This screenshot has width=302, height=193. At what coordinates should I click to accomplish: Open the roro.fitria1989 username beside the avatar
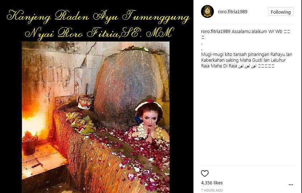[233, 11]
